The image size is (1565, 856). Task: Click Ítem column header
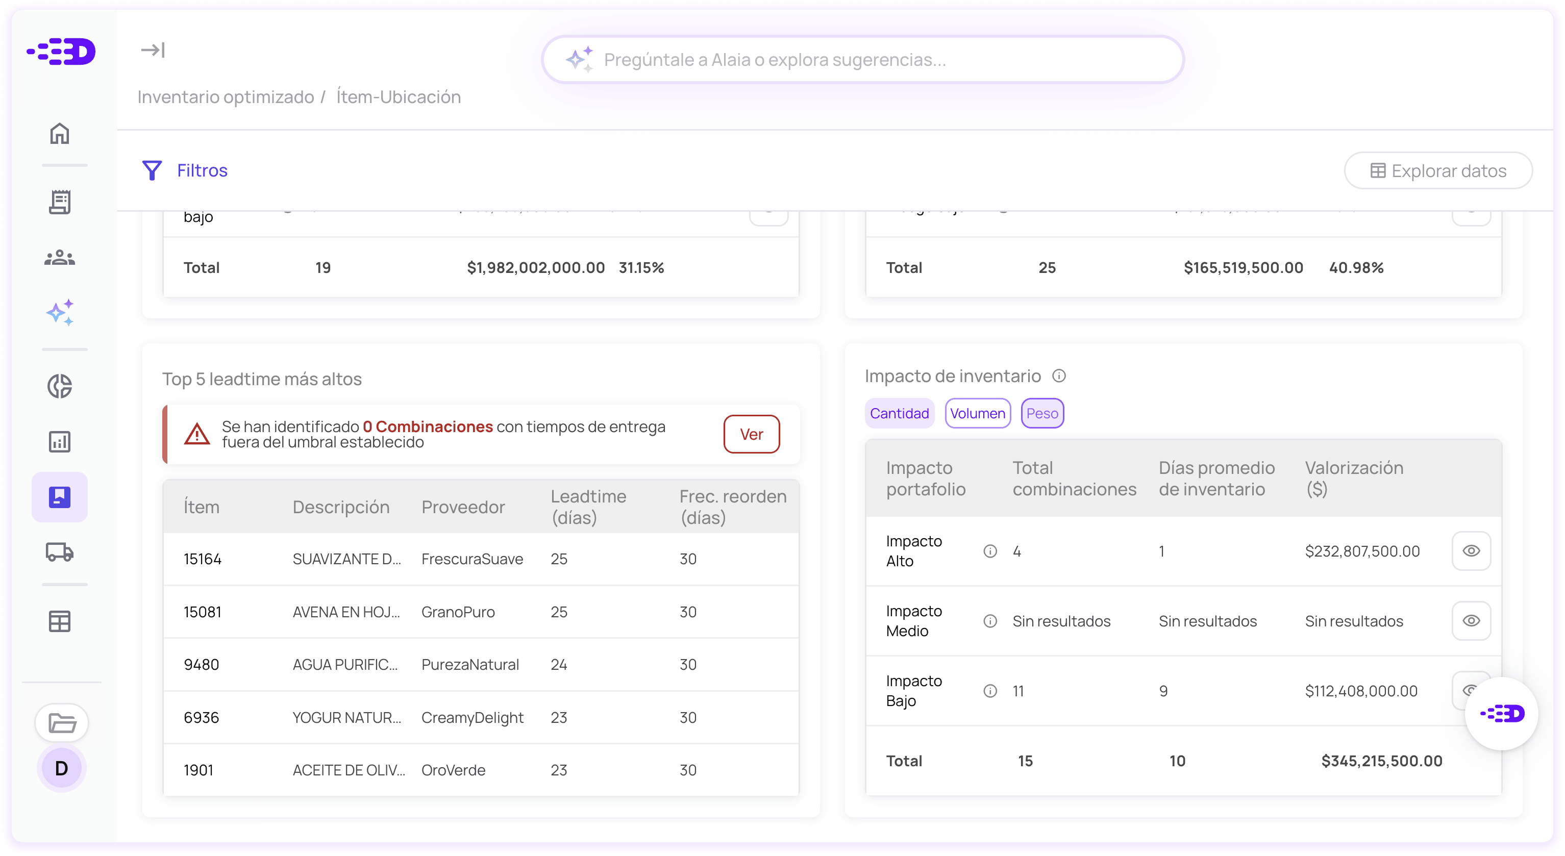(x=201, y=507)
